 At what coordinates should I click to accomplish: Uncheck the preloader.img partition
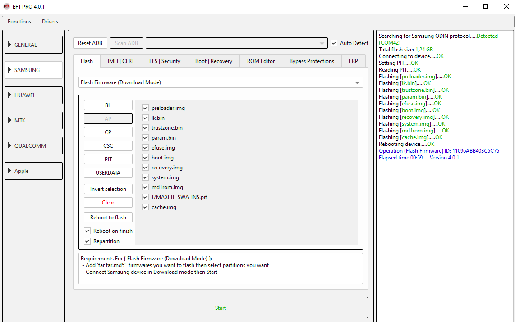tap(145, 108)
